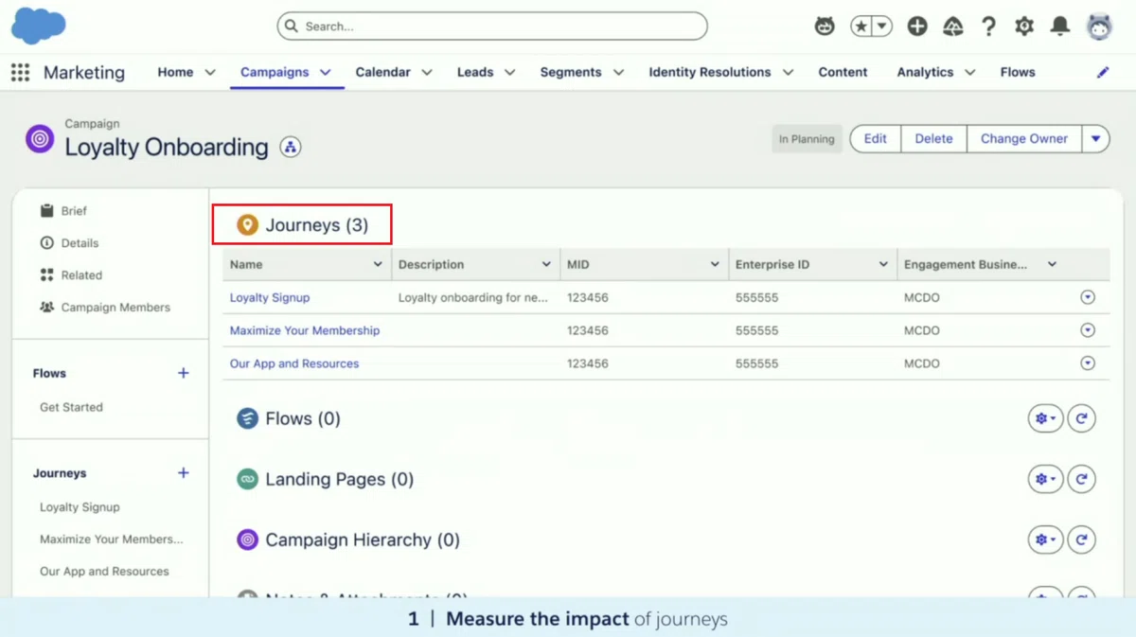The height and width of the screenshot is (637, 1136).
Task: Open the Description column menu chevron
Action: [546, 264]
